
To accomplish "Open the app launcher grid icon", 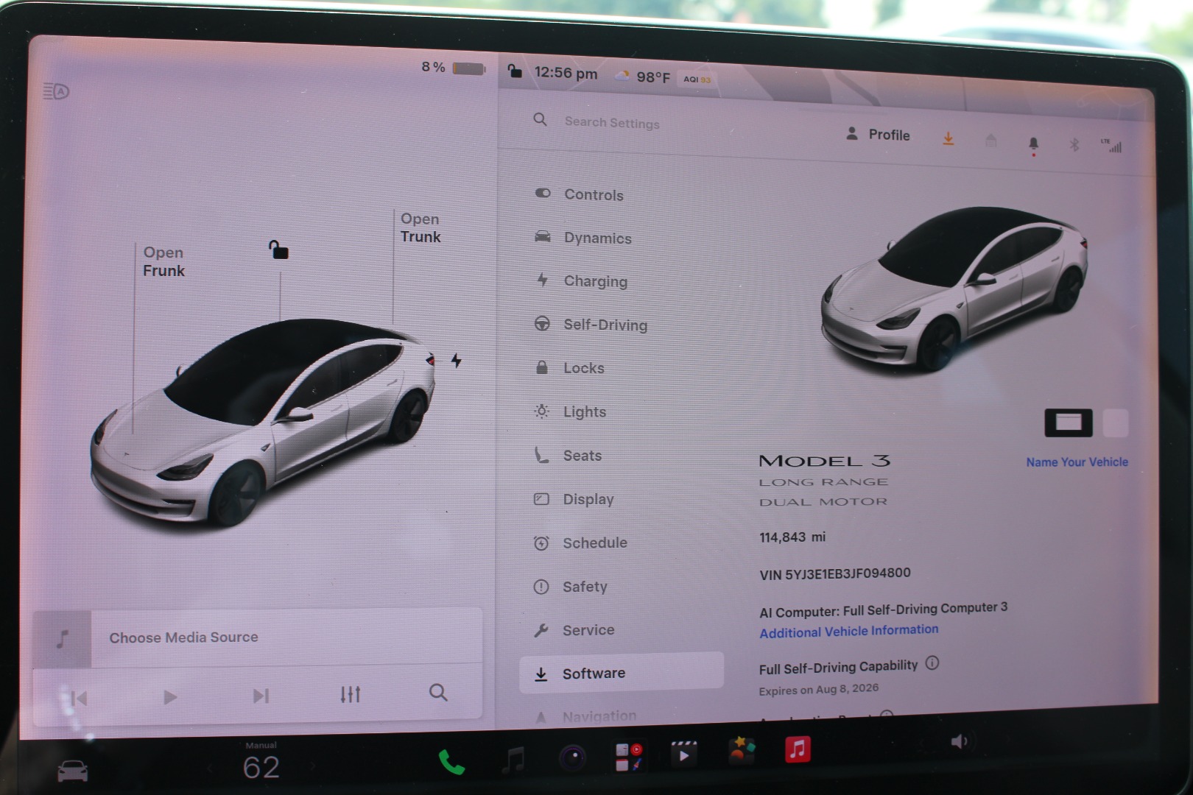I will 628,756.
